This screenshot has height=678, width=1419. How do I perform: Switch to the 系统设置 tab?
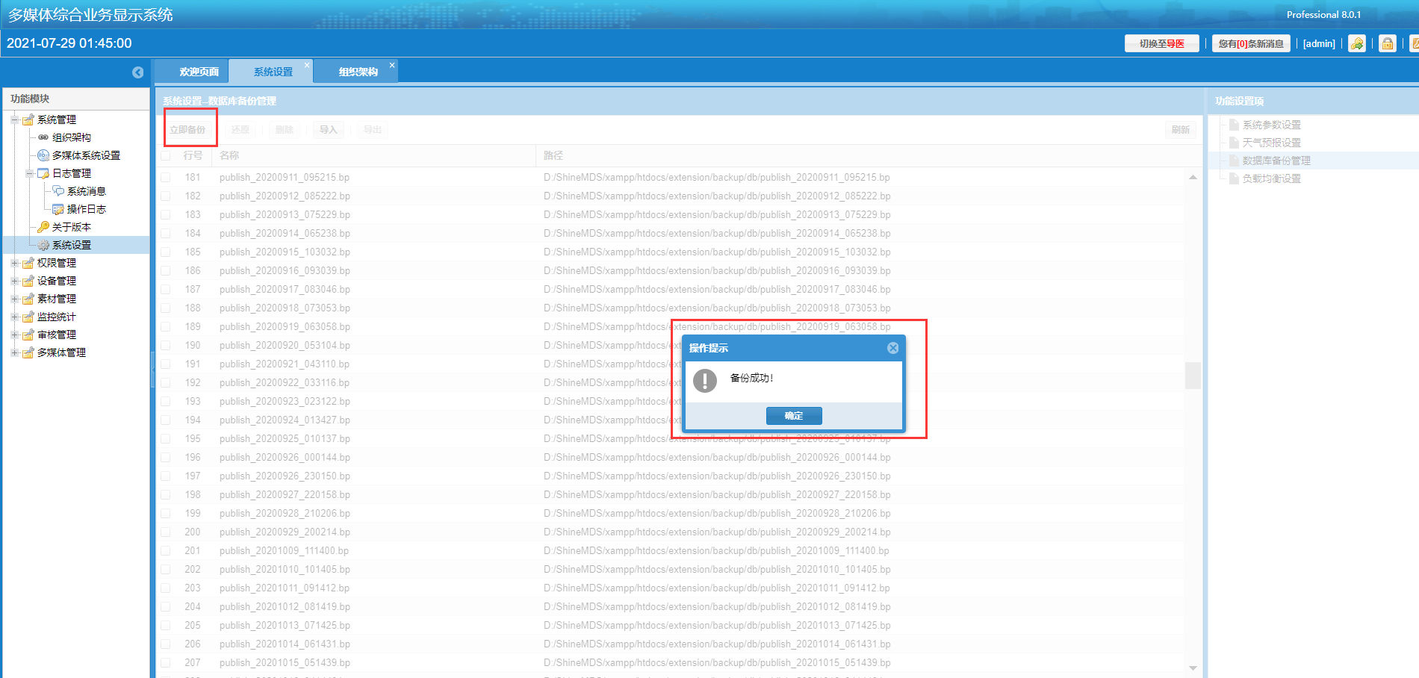click(273, 72)
